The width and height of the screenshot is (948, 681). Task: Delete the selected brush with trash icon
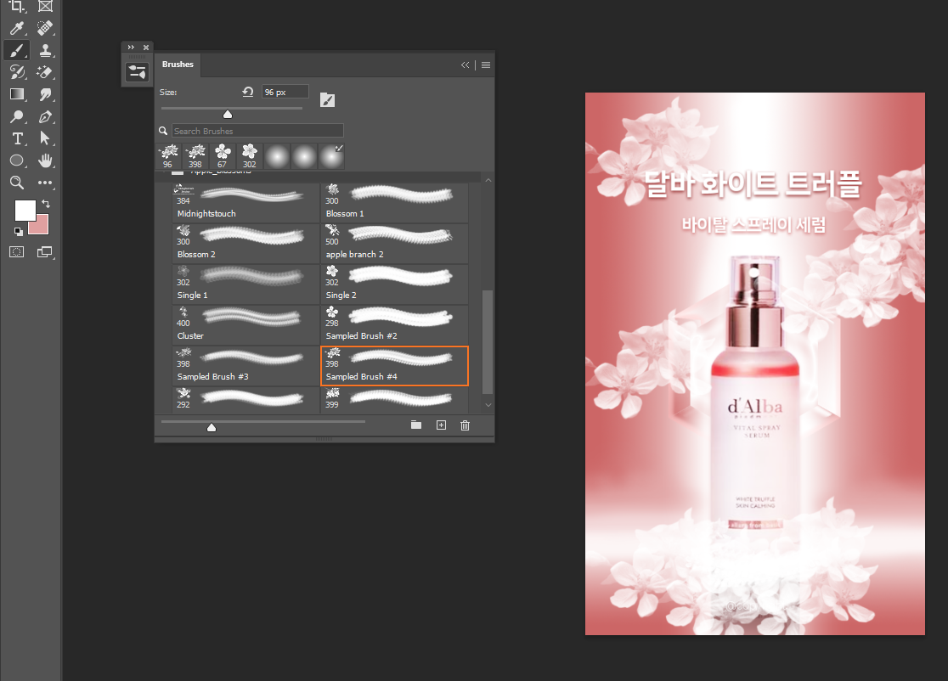point(465,425)
